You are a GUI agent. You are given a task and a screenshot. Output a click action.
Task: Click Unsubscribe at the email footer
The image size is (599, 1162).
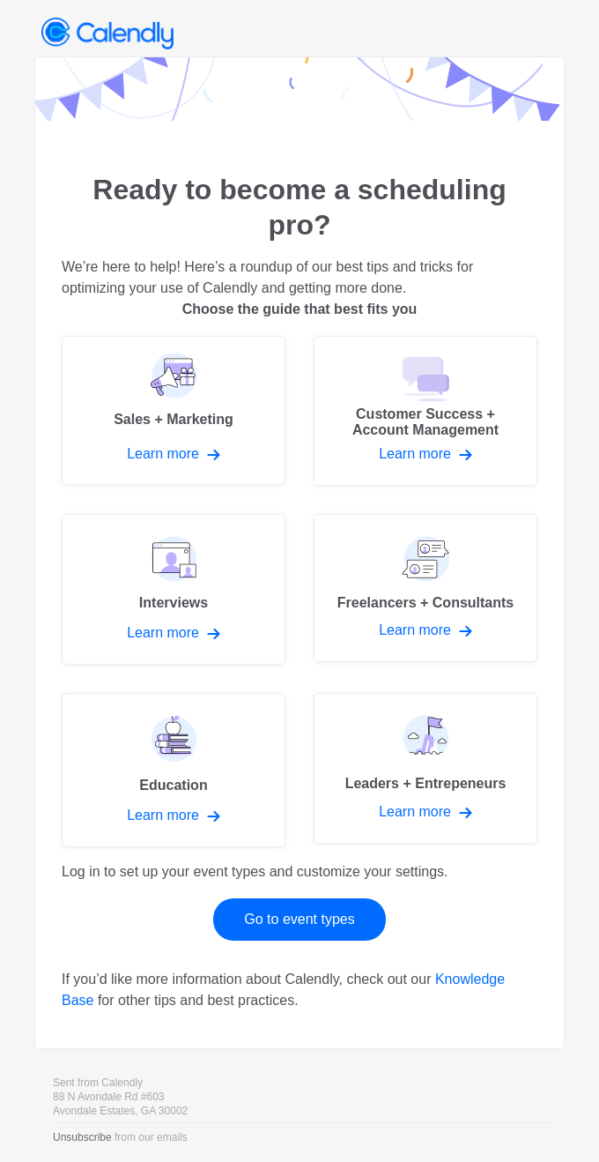[x=80, y=1136]
